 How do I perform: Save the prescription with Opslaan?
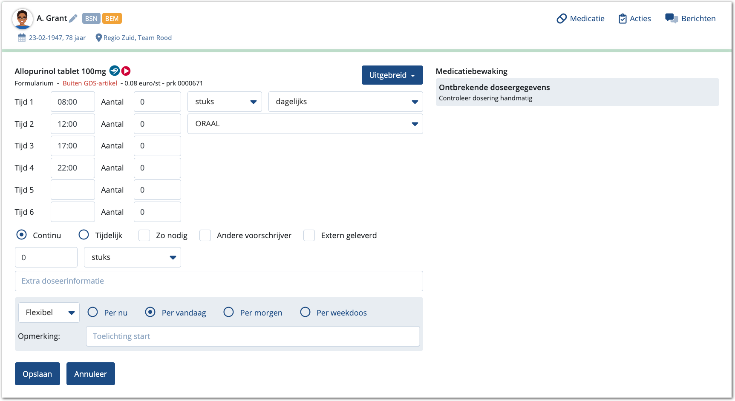point(37,374)
